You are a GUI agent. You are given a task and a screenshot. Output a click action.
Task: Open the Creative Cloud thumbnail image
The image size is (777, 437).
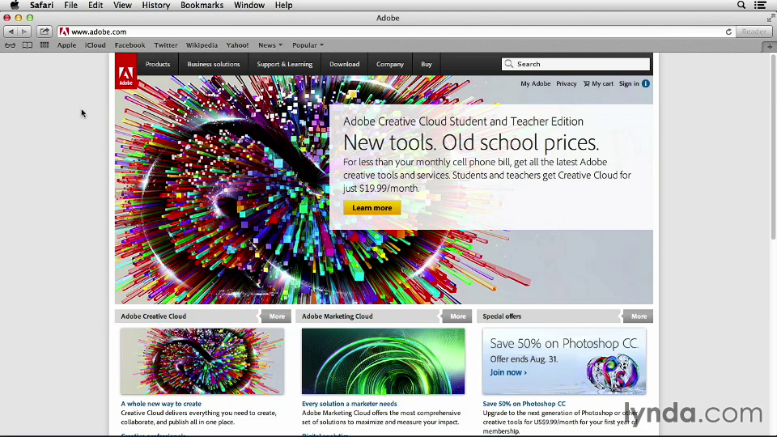[202, 361]
